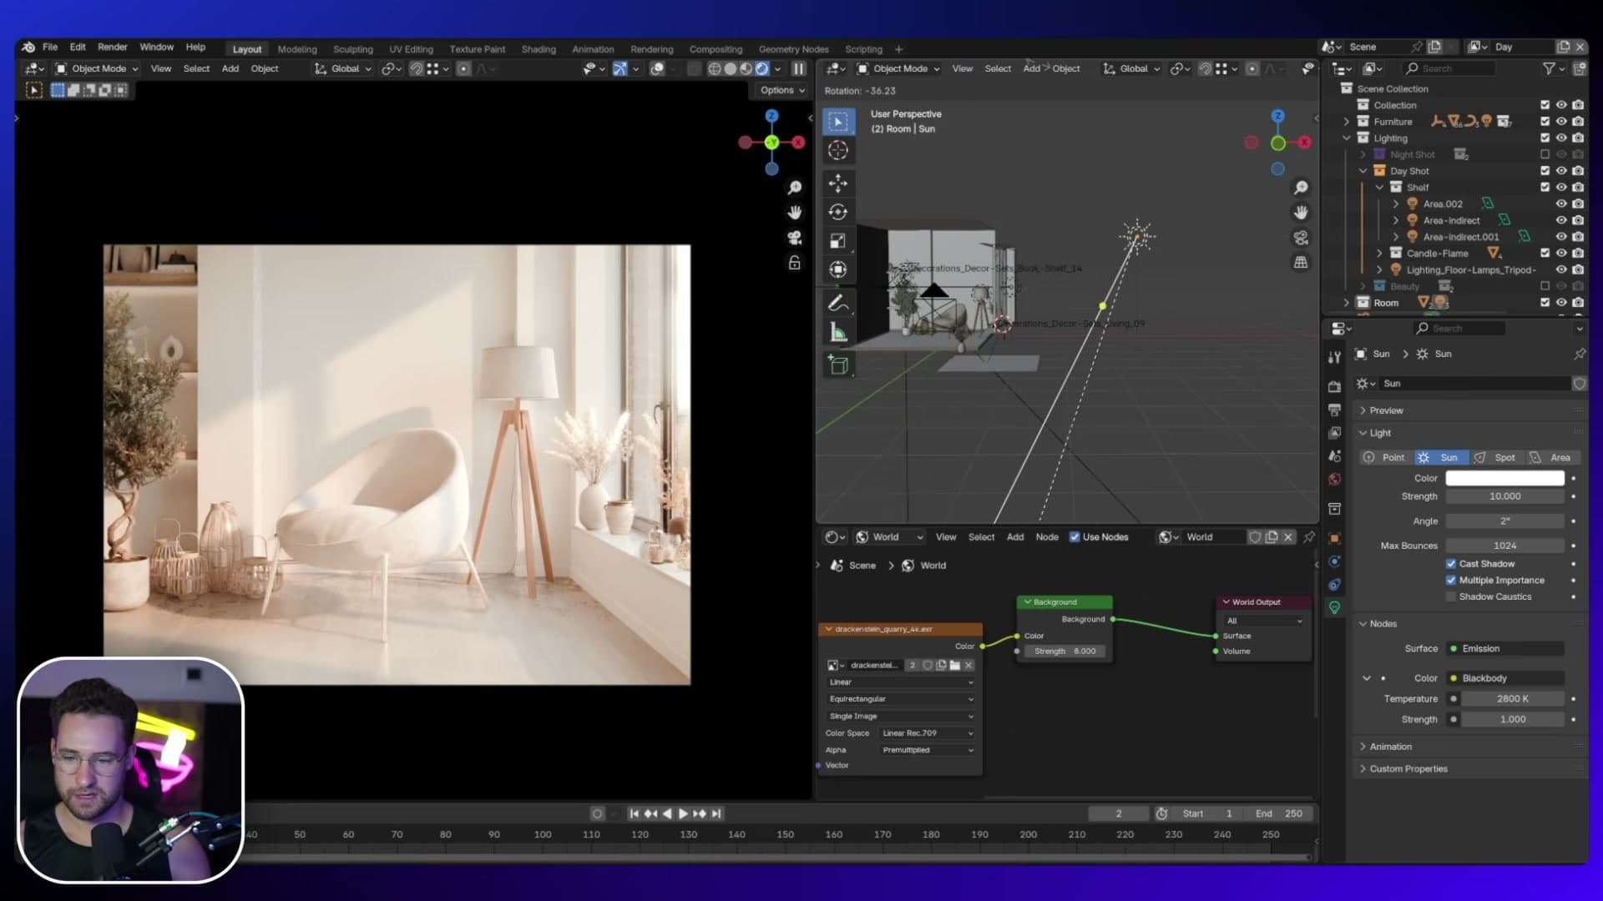This screenshot has height=901, width=1603.
Task: Open the Object Data light properties tab
Action: [x=1334, y=607]
